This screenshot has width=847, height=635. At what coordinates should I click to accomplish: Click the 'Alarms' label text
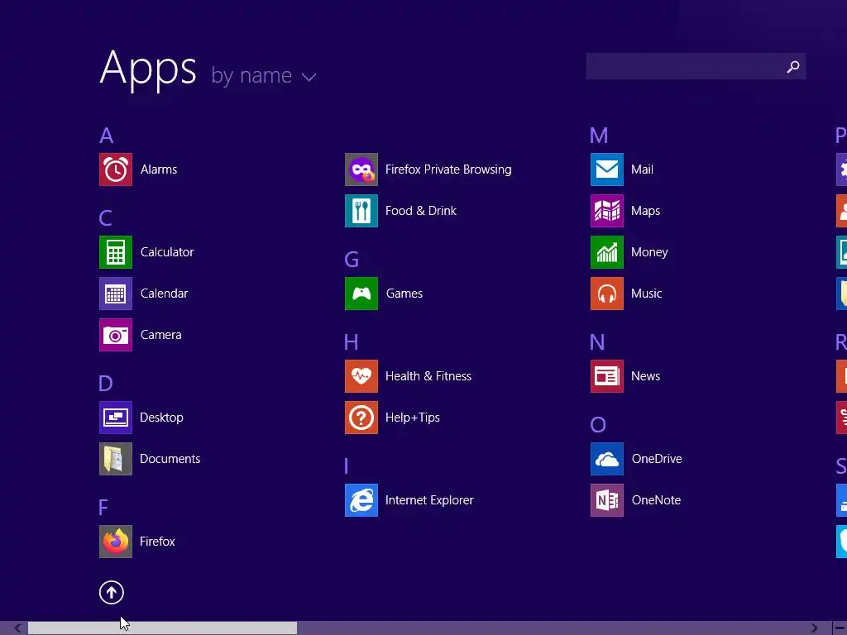pyautogui.click(x=159, y=169)
